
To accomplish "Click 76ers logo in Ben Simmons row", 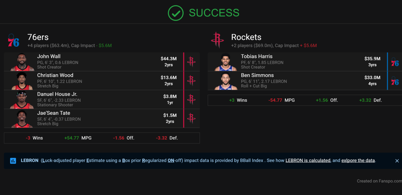I will tap(395, 81).
